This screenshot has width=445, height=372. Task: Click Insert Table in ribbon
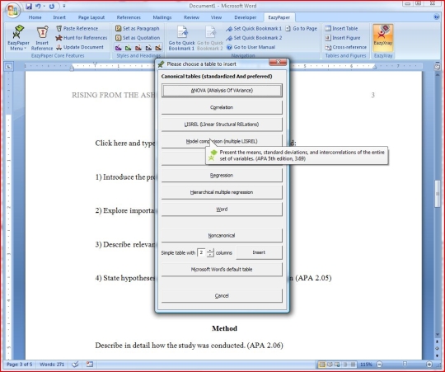(341, 28)
